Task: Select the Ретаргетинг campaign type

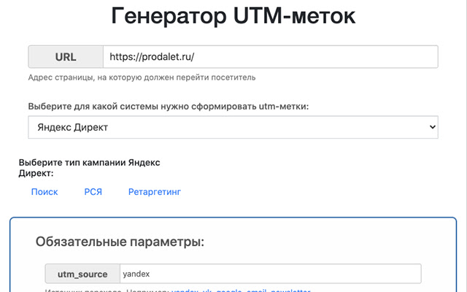Action: point(155,192)
